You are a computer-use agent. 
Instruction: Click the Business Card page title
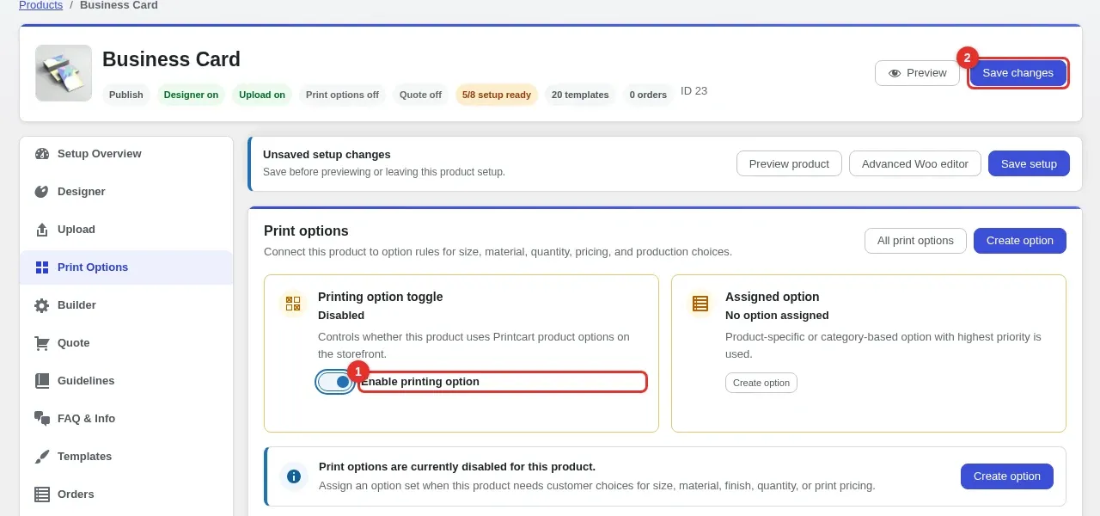pos(171,59)
